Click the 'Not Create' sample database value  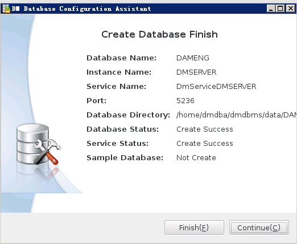coord(196,158)
